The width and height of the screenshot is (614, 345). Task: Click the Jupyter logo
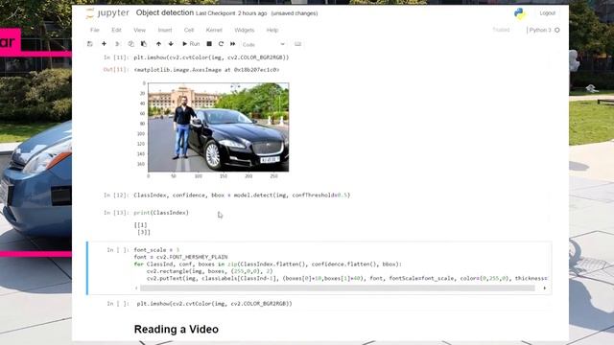[107, 12]
